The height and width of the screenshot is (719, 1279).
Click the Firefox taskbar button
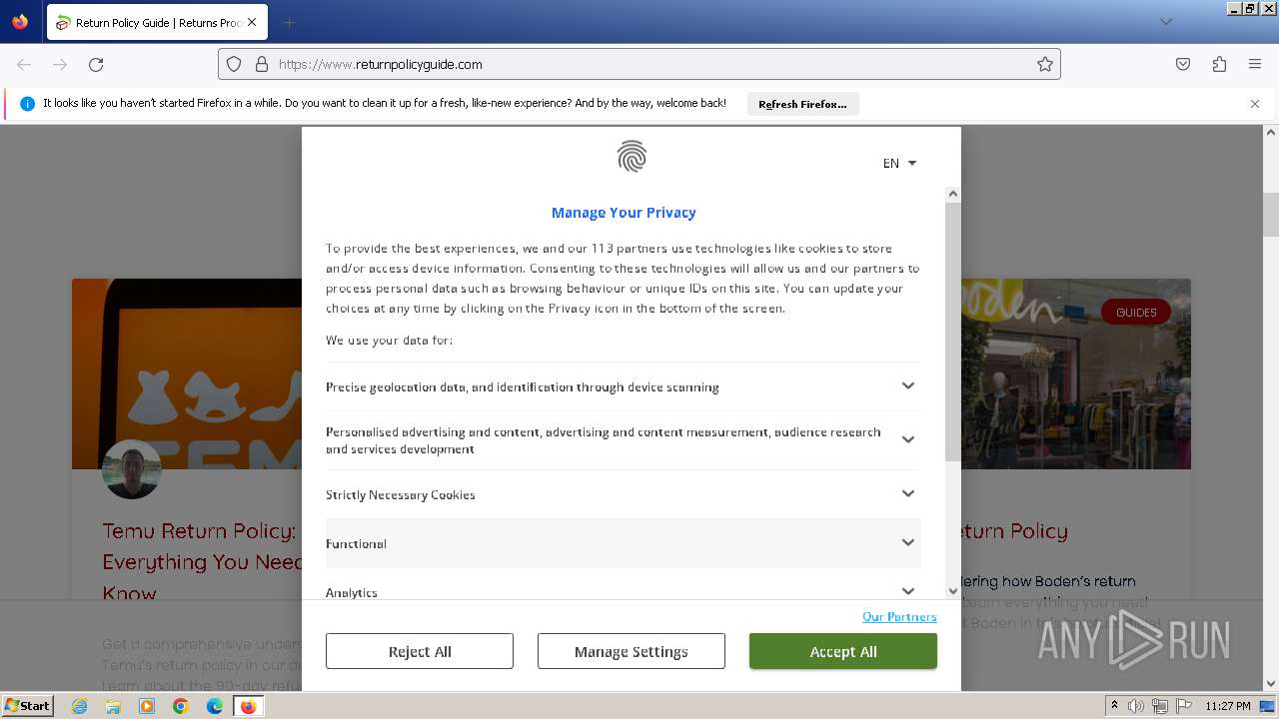coord(248,706)
